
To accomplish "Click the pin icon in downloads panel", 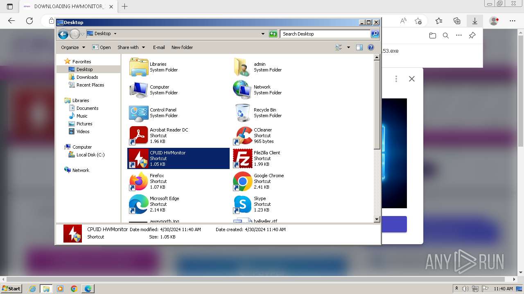I will pos(472,36).
